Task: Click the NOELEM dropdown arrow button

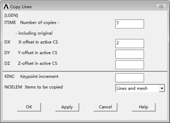Action: tap(162, 88)
